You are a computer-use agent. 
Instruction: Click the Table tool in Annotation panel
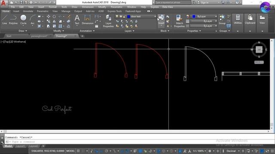97,26
